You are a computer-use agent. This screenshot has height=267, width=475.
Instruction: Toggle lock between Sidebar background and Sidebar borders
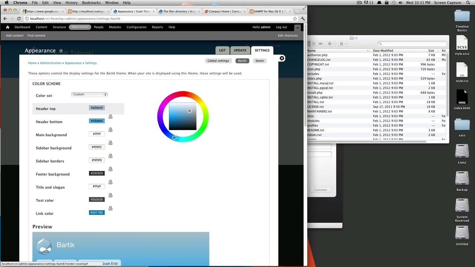tap(110, 156)
